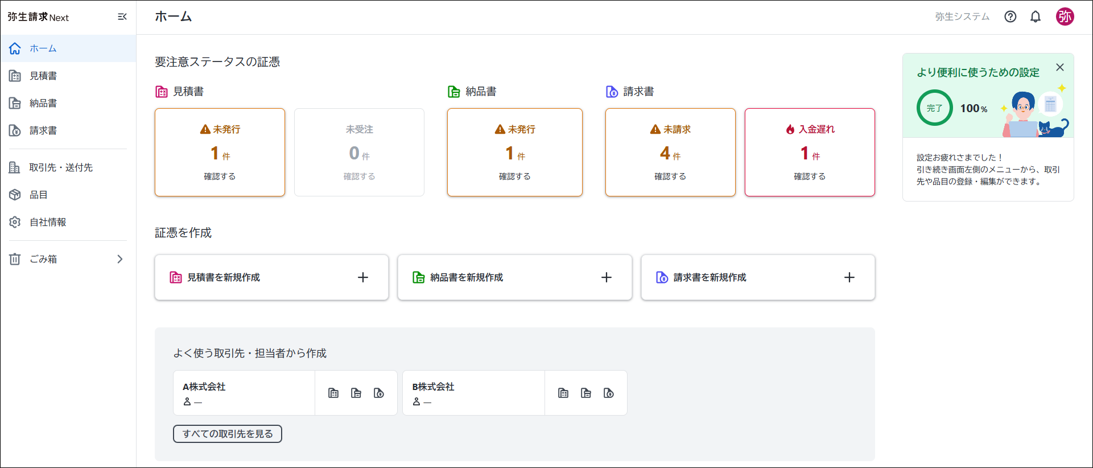Click 見積書を新規作成 button
1093x468 pixels.
271,277
